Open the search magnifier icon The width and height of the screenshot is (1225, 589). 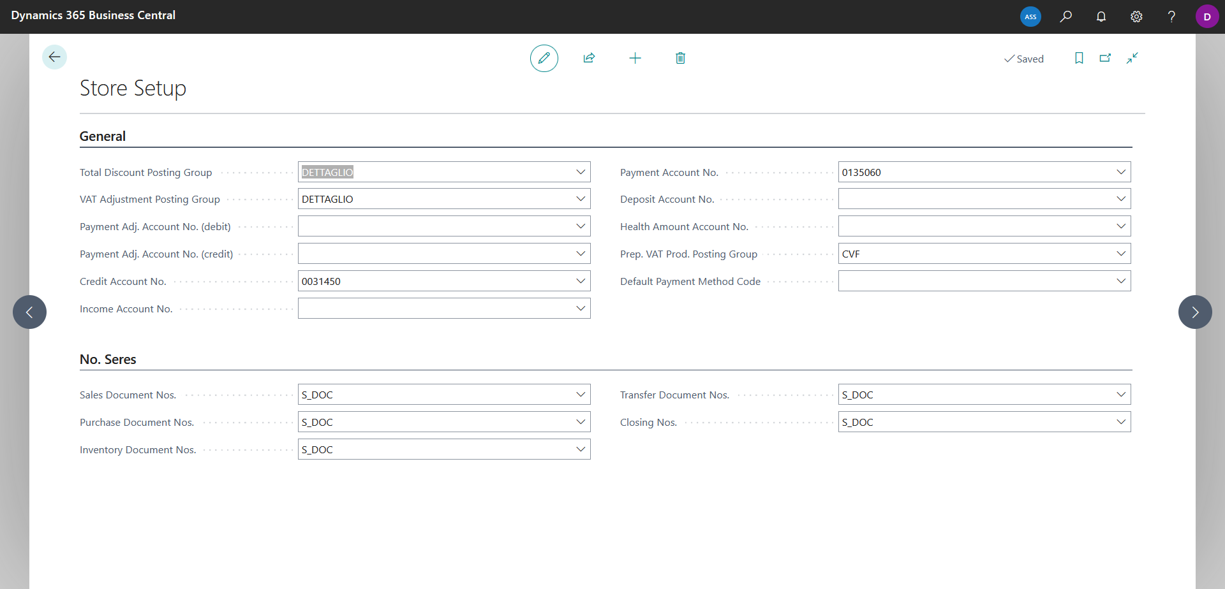point(1066,17)
